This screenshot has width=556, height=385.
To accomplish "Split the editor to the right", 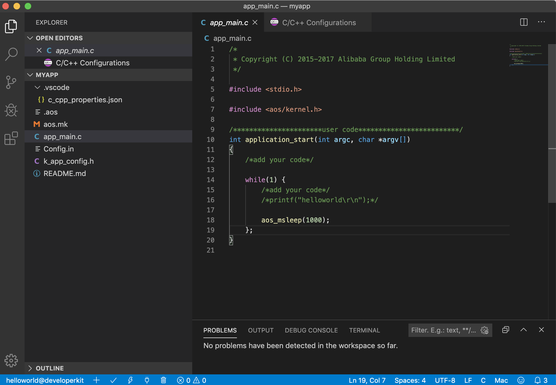I will 524,22.
